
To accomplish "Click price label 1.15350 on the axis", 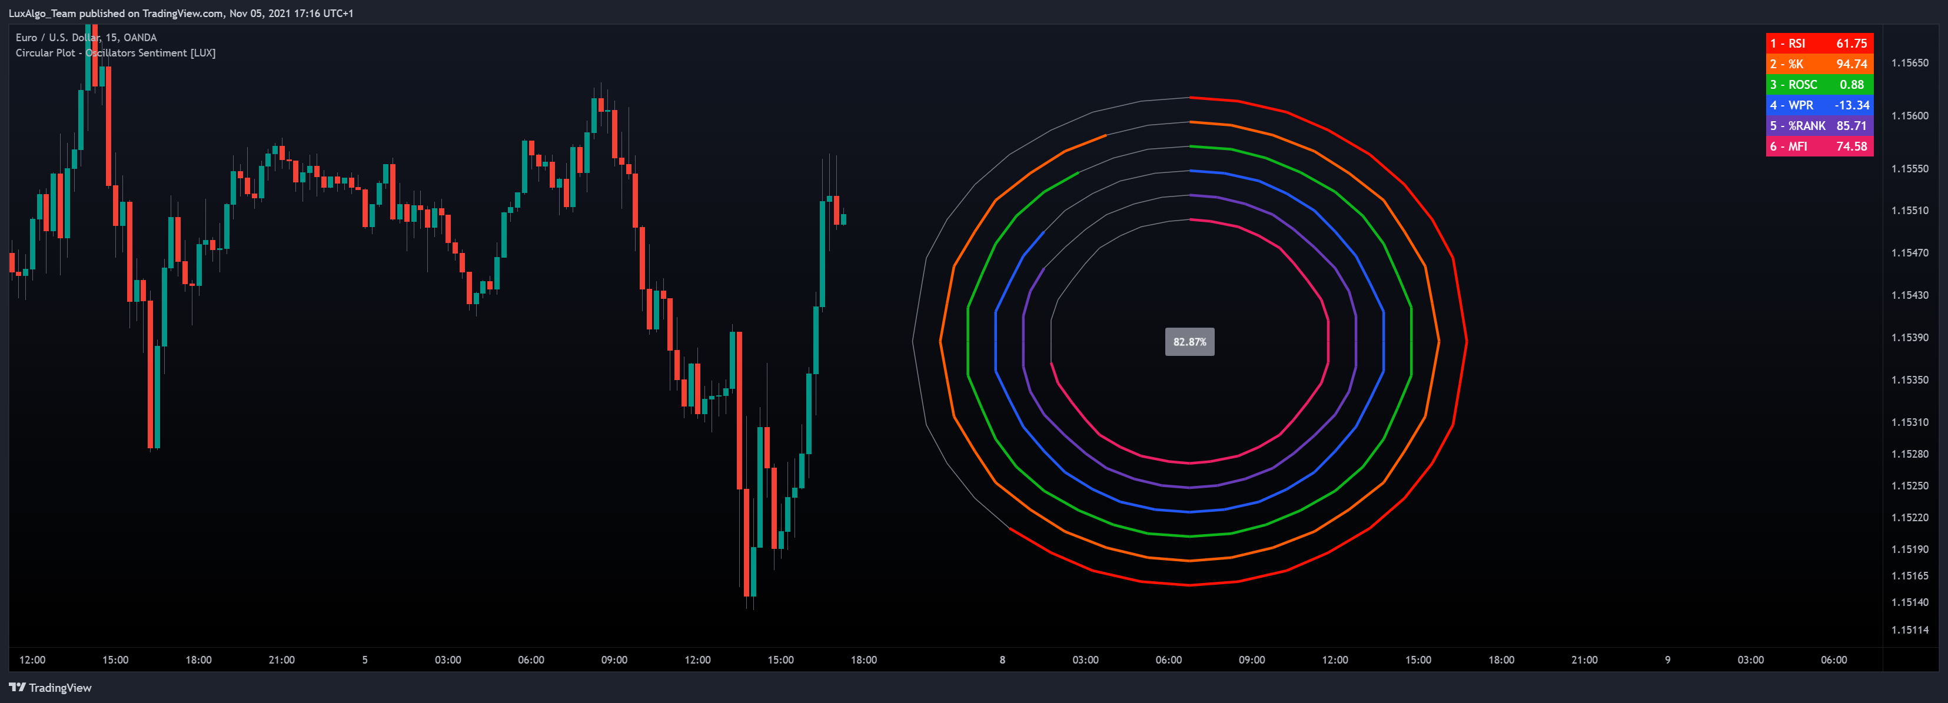I will point(1909,379).
